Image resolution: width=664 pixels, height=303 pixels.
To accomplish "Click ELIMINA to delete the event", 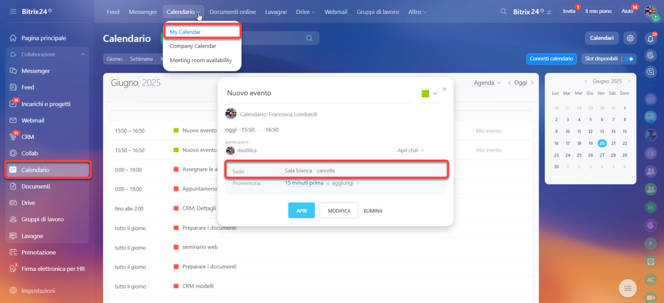I will [373, 211].
